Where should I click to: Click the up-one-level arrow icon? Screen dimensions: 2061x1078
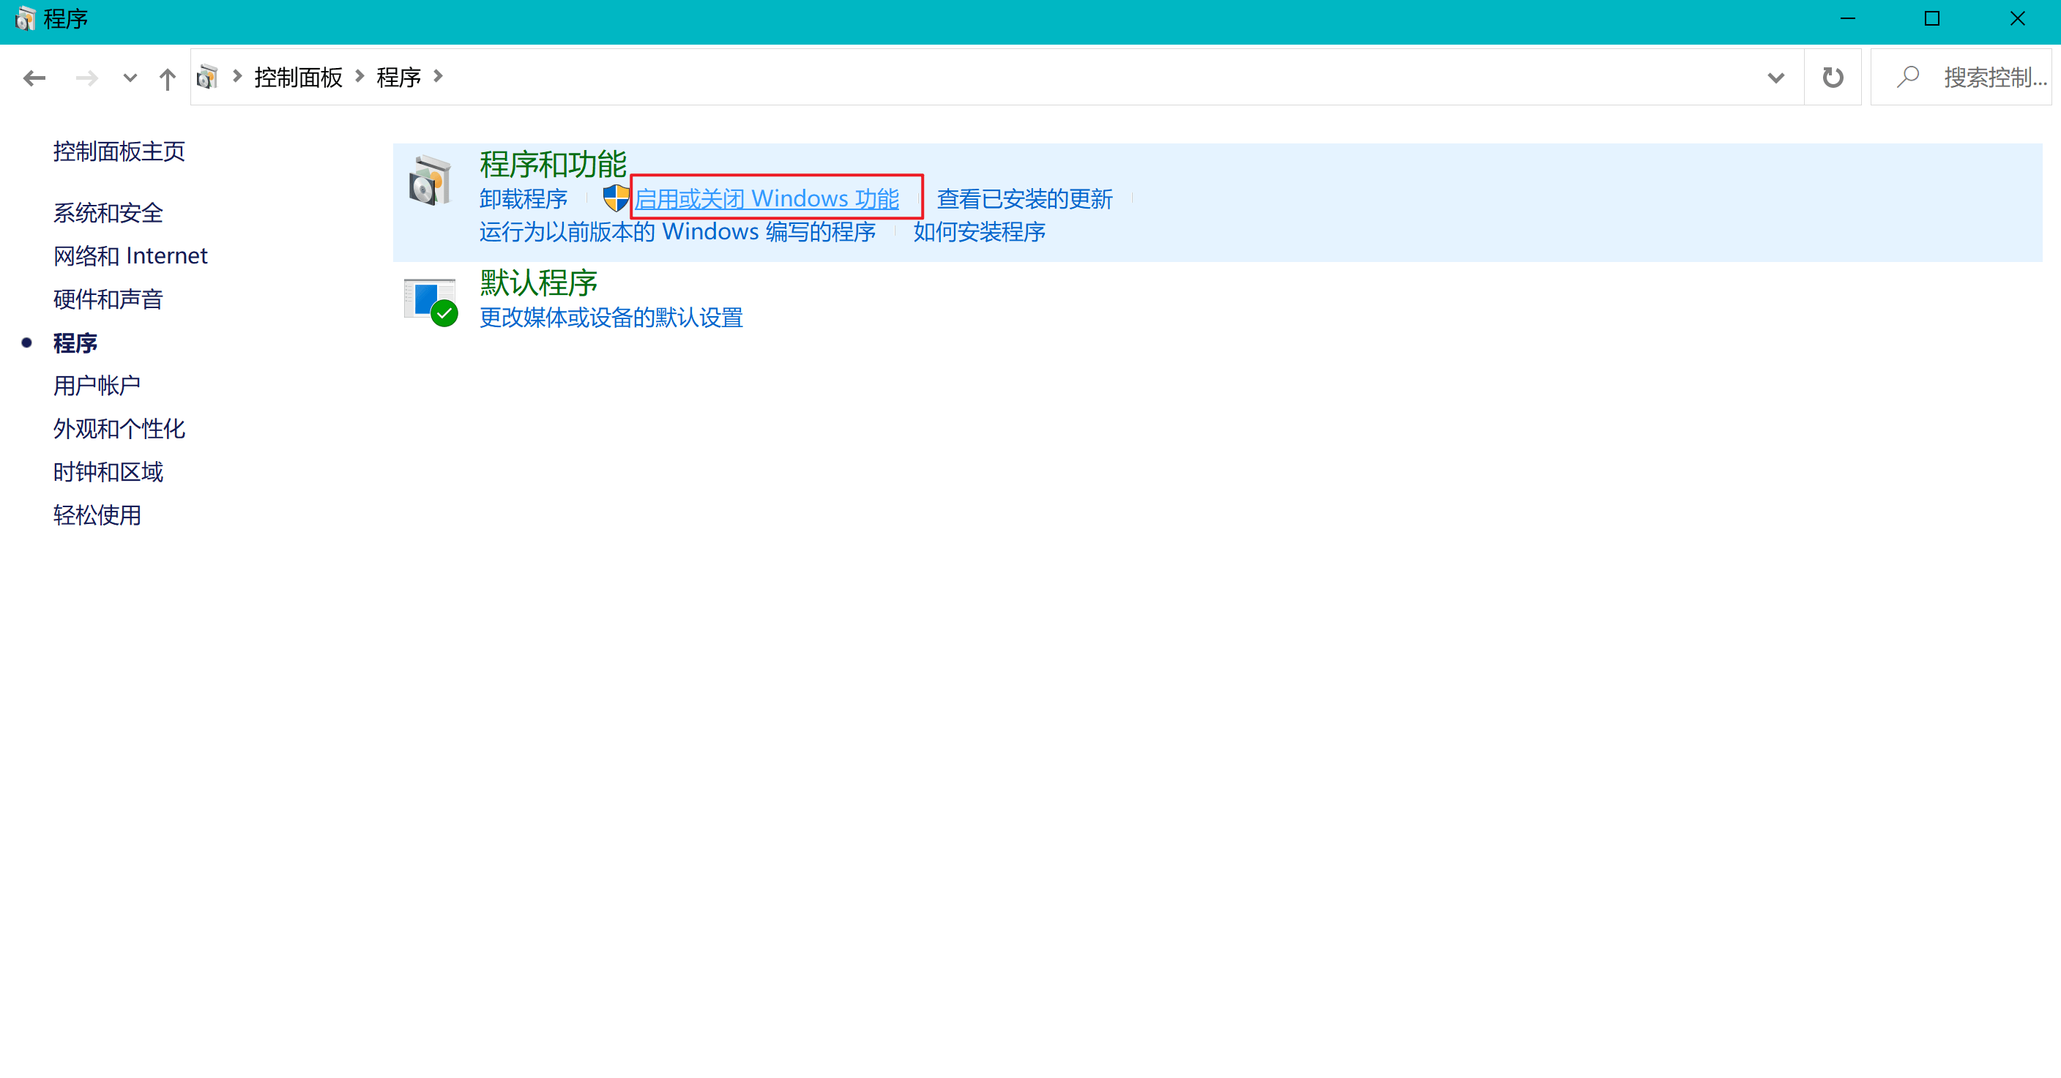coord(166,78)
